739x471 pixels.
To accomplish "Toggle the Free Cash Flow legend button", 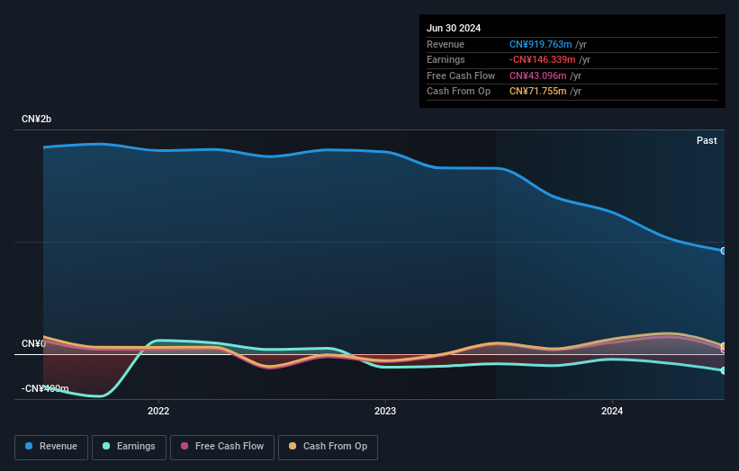I will (x=222, y=447).
